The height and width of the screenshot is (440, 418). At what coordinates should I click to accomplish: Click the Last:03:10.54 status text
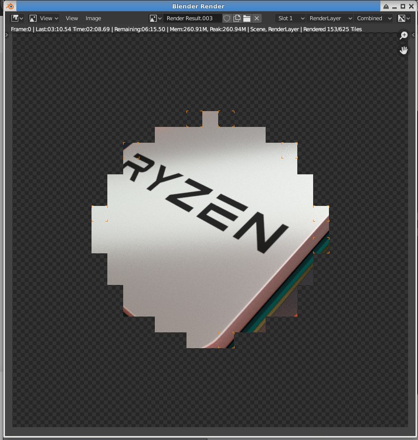pos(53,29)
